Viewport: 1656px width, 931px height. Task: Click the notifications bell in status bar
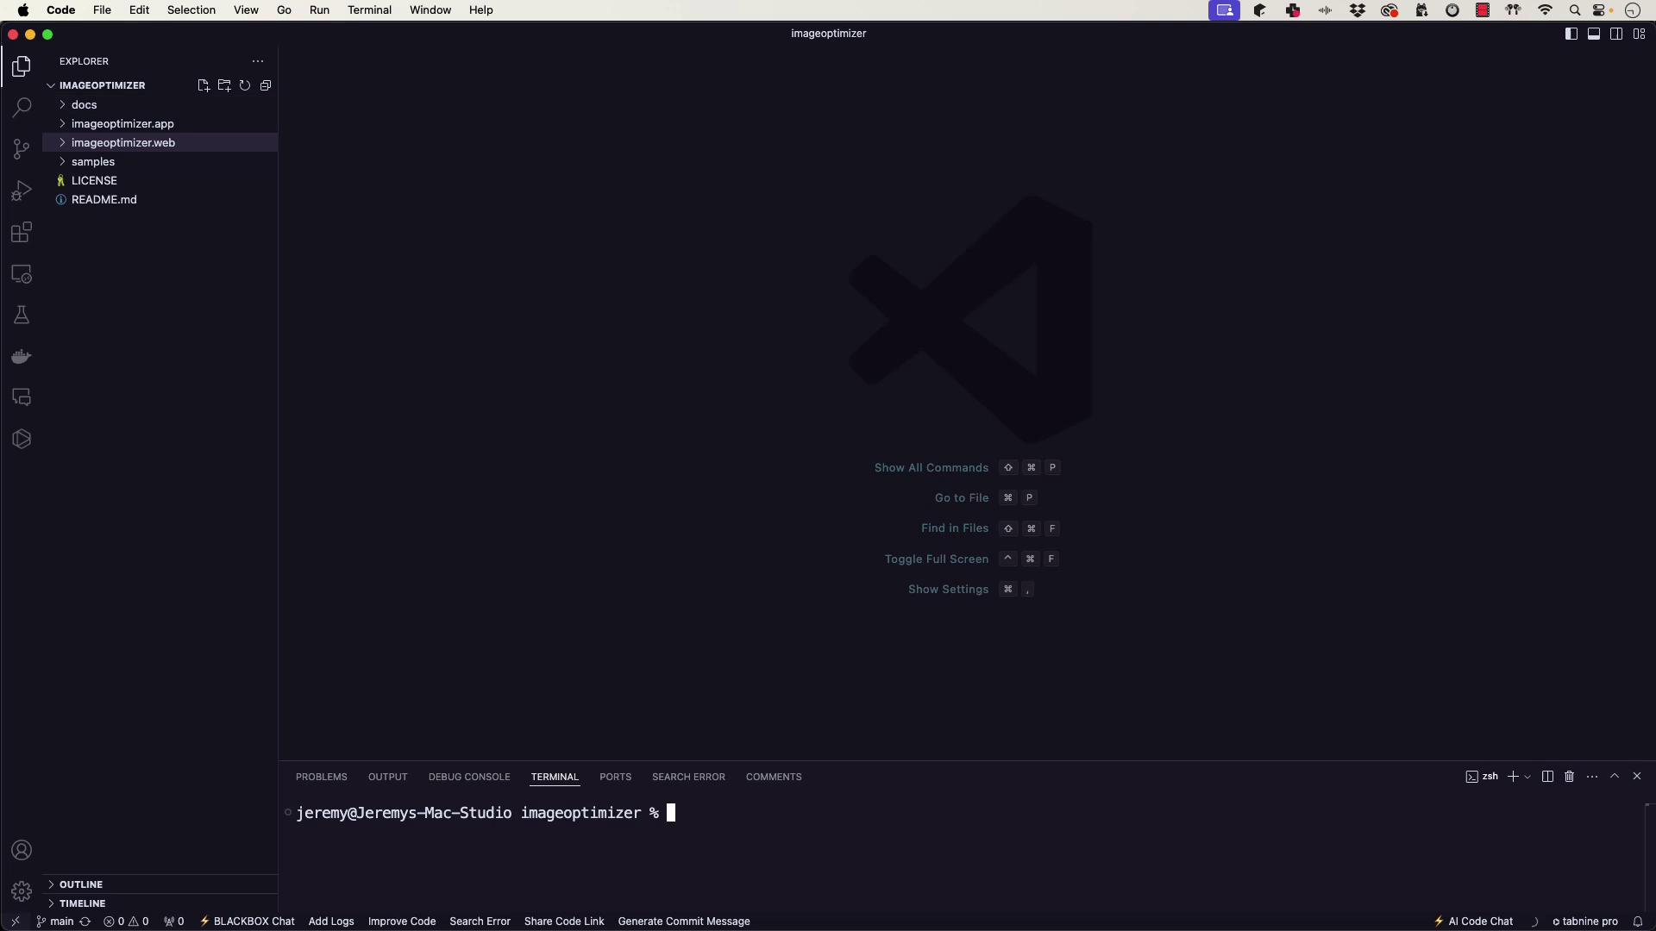pyautogui.click(x=1638, y=922)
